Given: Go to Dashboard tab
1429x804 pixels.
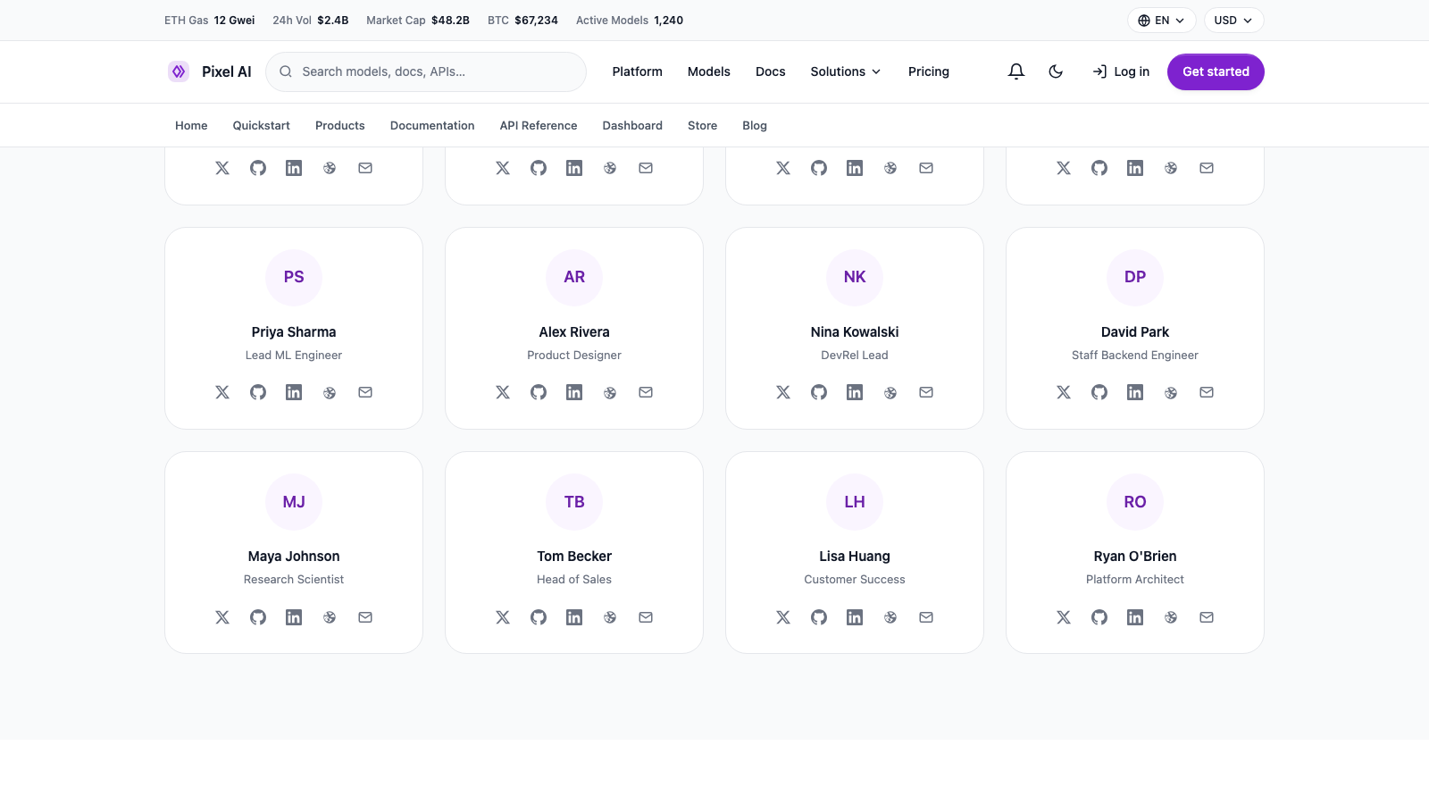Looking at the screenshot, I should pos(632,126).
